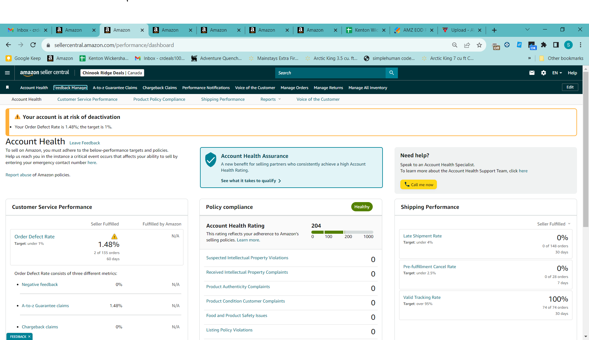Toggle the browser side panel icon

tap(556, 45)
